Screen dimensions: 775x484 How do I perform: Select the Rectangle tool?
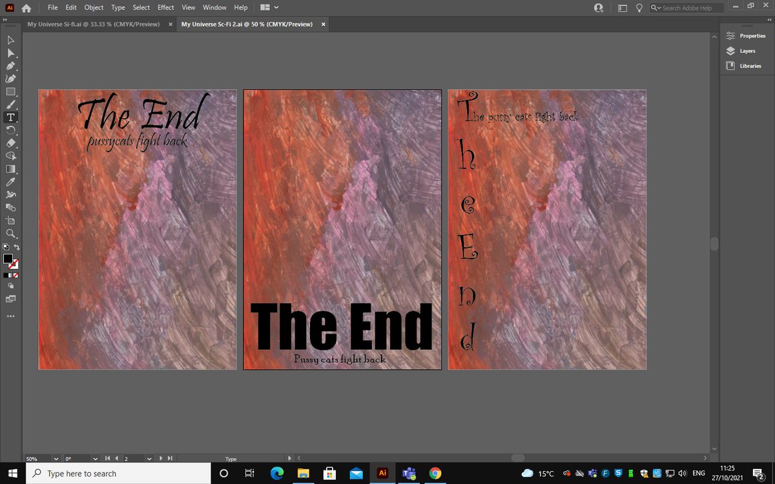pos(10,92)
